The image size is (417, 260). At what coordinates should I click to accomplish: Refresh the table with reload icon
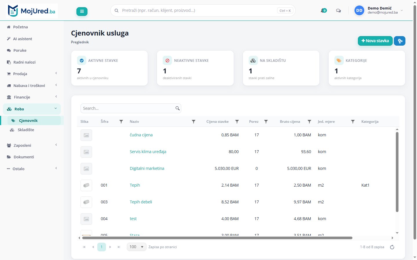click(x=392, y=247)
